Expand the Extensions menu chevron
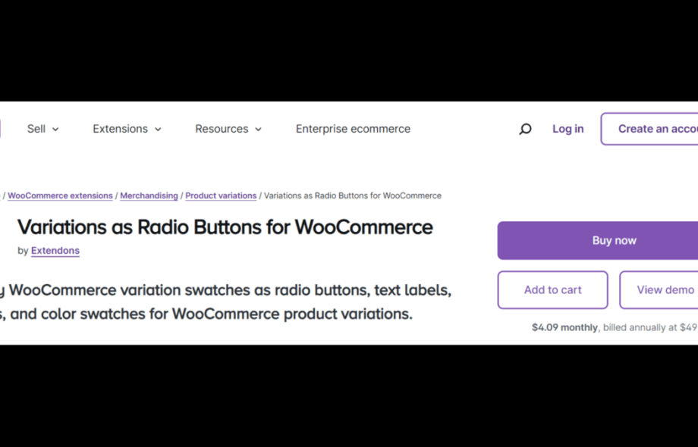 [158, 130]
